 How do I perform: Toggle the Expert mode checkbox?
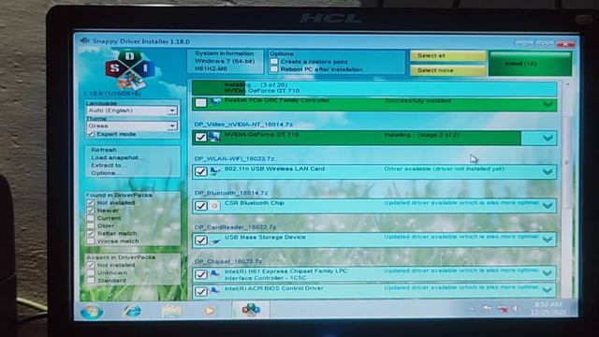pyautogui.click(x=91, y=134)
